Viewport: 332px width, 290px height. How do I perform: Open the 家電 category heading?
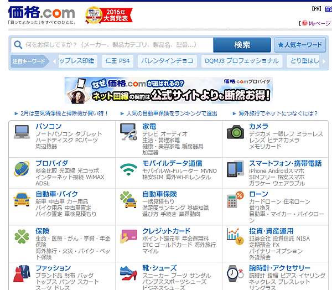149,127
